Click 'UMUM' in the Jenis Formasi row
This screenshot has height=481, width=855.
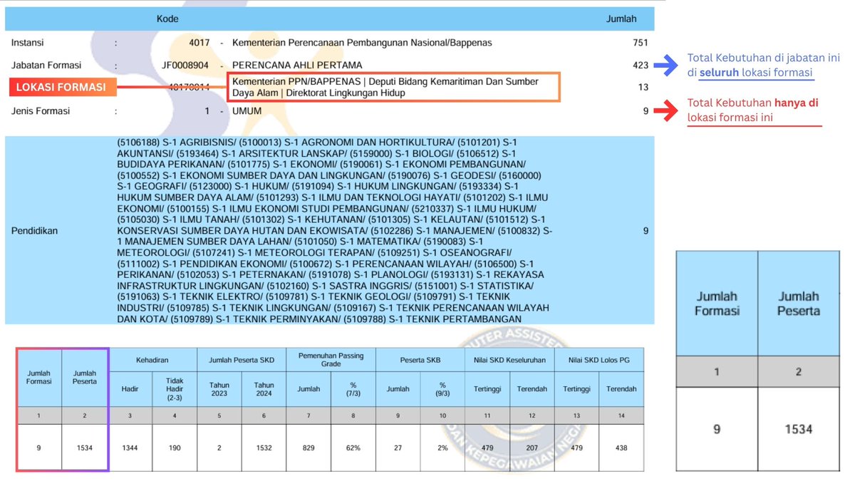click(x=247, y=111)
